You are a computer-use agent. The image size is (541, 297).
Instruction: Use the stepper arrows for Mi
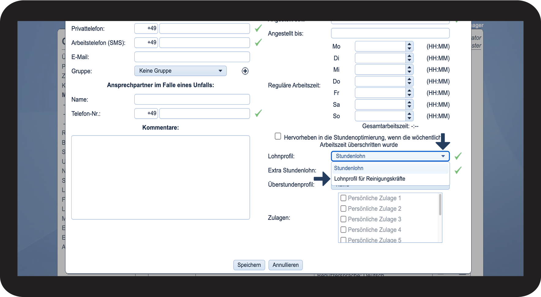(x=409, y=70)
